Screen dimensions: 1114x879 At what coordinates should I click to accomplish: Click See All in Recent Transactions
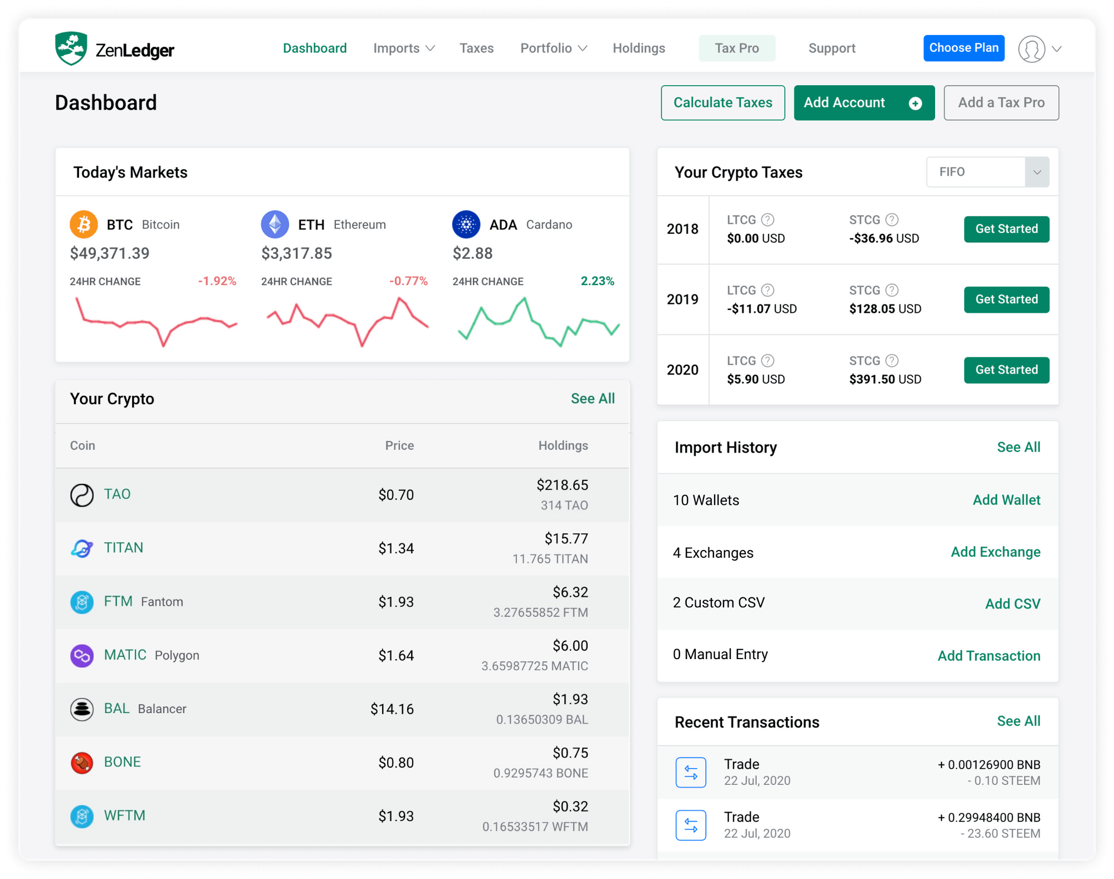click(1019, 721)
